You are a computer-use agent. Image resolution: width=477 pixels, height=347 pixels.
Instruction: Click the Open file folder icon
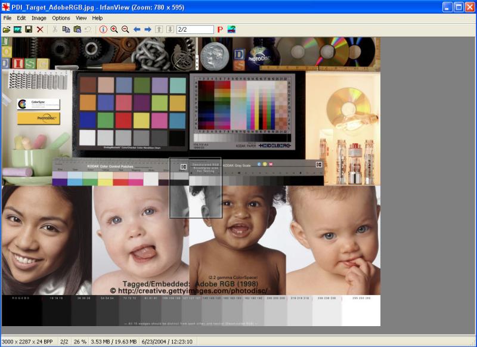coord(7,29)
